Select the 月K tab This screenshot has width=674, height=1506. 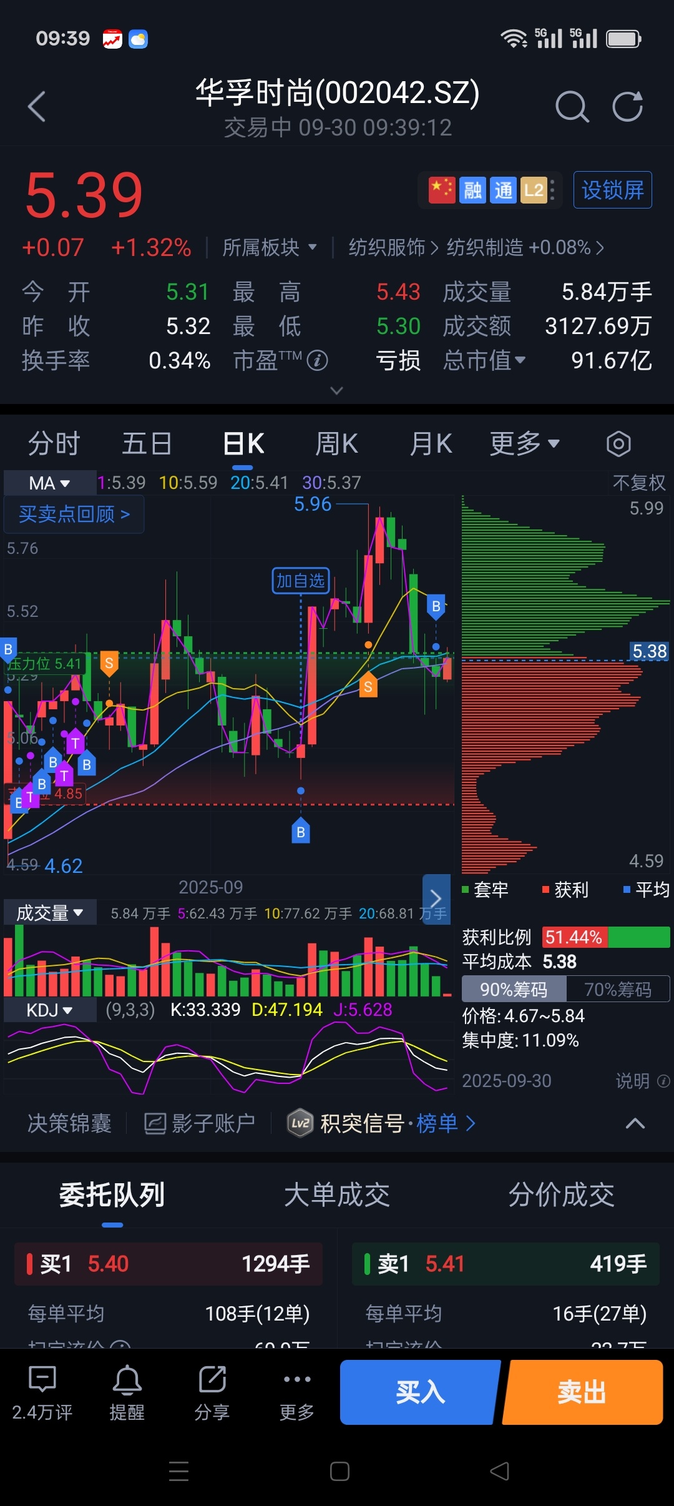[431, 444]
